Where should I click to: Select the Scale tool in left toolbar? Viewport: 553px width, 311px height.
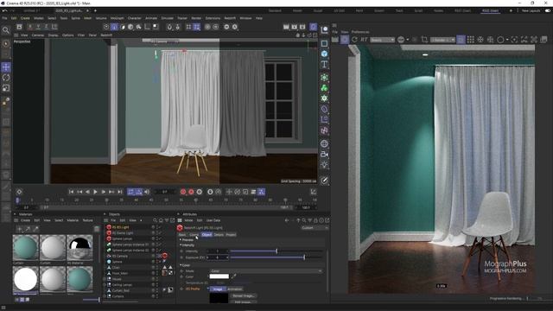click(6, 88)
